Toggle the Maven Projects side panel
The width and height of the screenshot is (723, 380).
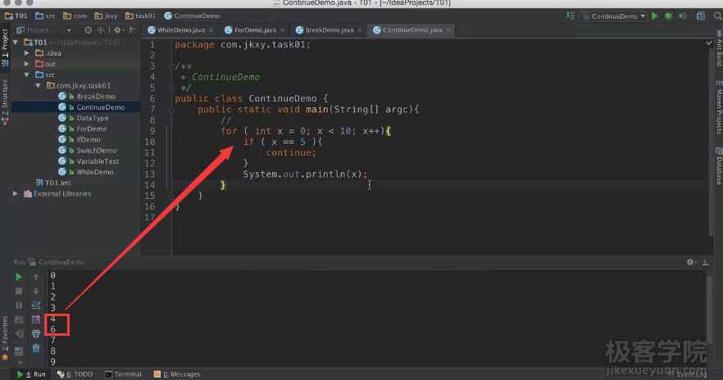click(x=718, y=108)
